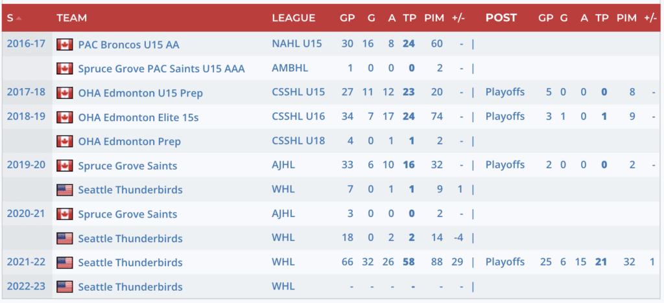Open the 2019-20 Spruce Grove Saints team link
The width and height of the screenshot is (664, 303).
click(127, 166)
